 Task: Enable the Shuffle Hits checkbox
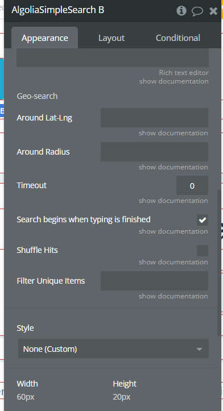click(x=203, y=251)
